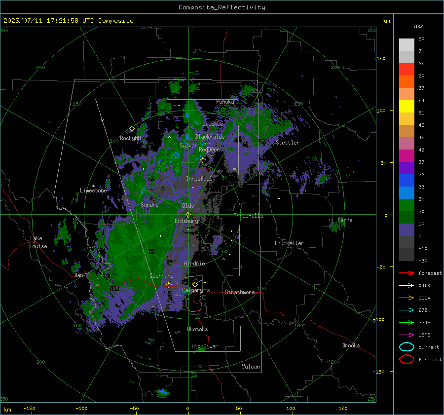Click the 150 tick on bottom axis
Viewport: 444px width, 415px height.
pyautogui.click(x=343, y=408)
